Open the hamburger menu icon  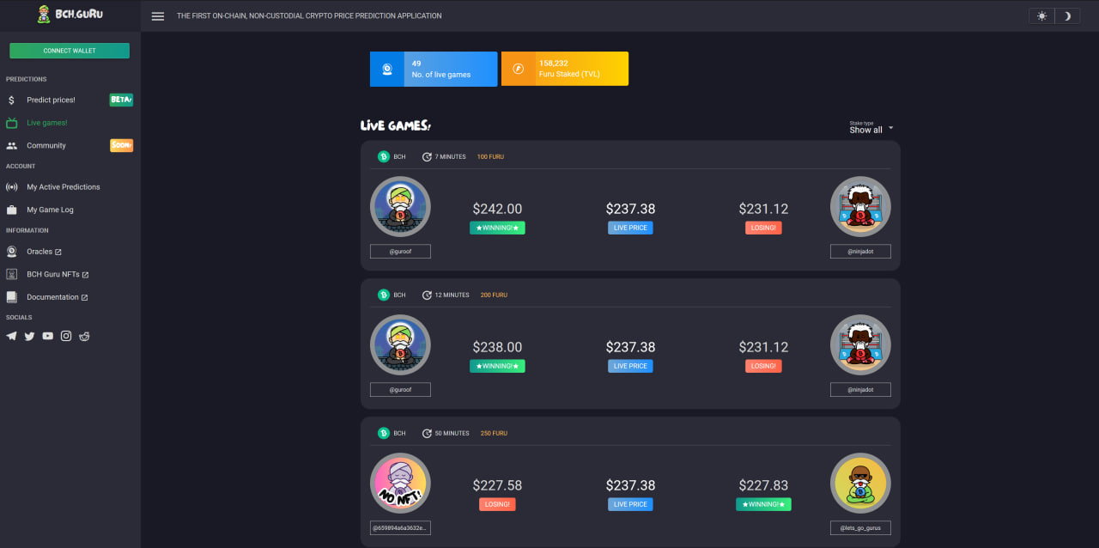pyautogui.click(x=158, y=16)
